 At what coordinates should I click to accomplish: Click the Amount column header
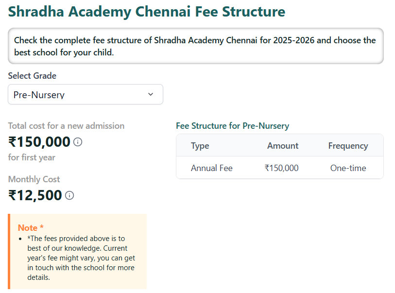[283, 145]
